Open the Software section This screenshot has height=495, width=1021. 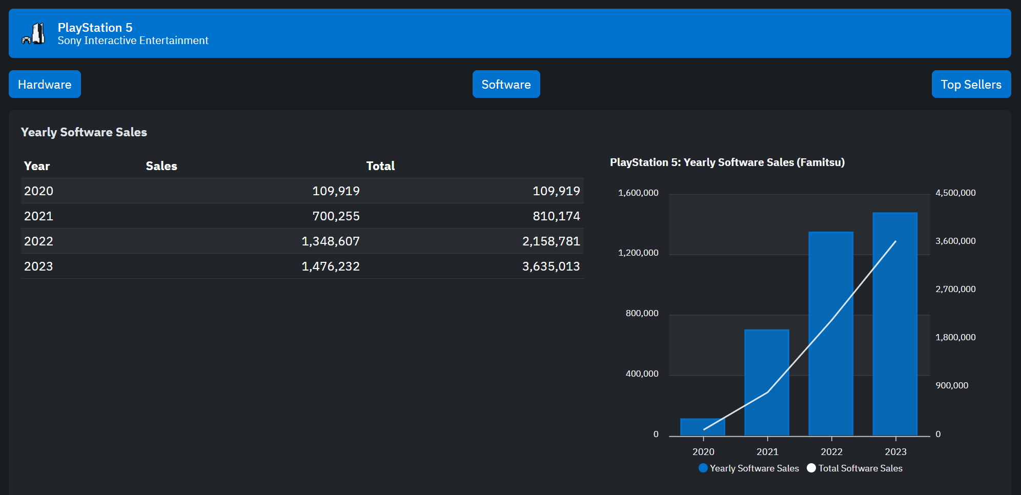click(x=506, y=84)
